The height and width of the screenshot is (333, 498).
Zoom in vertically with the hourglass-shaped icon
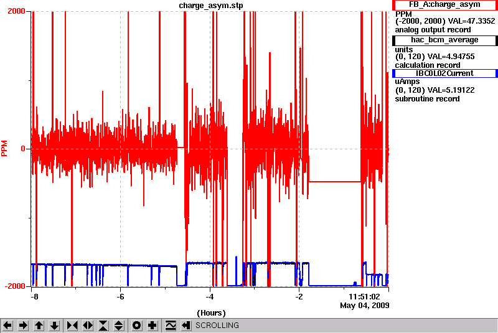click(103, 326)
